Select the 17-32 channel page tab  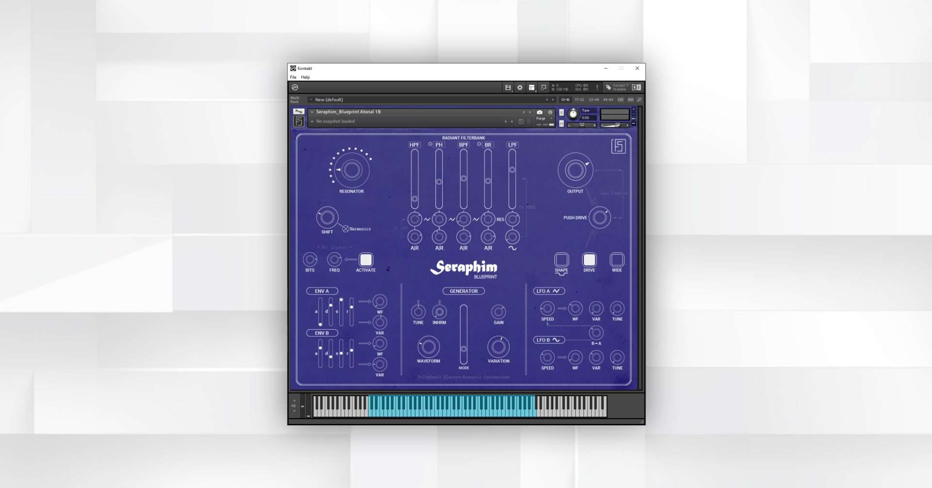[x=580, y=100]
